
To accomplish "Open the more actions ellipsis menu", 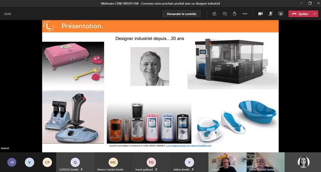I will pos(245,14).
